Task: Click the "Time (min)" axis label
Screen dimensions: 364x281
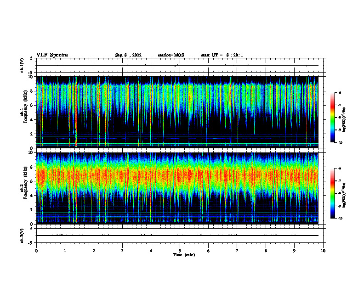Action: (184, 255)
